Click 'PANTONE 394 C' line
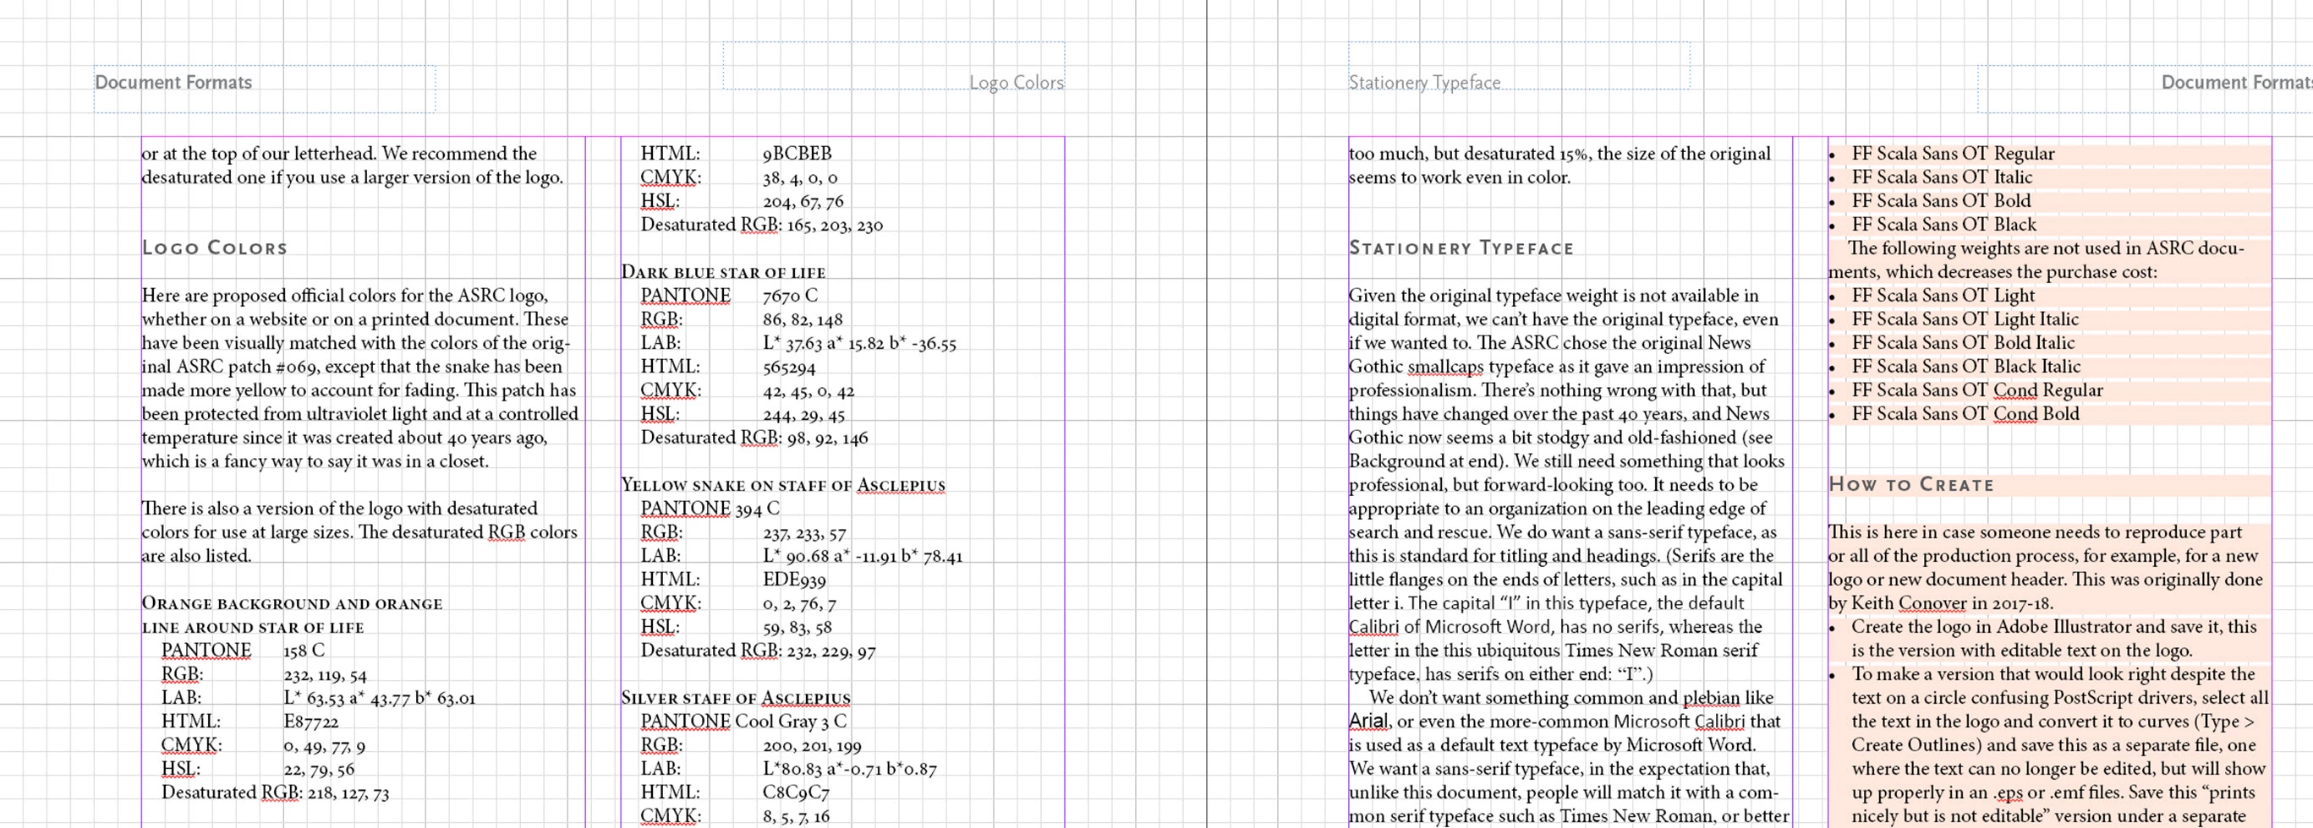The height and width of the screenshot is (828, 2313). point(710,509)
